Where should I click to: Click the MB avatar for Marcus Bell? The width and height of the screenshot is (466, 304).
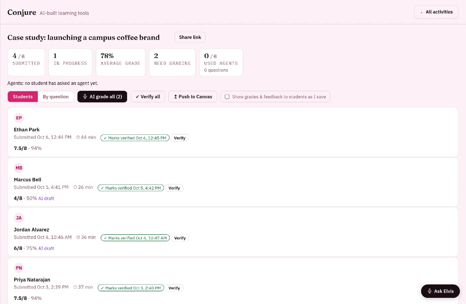(x=19, y=168)
